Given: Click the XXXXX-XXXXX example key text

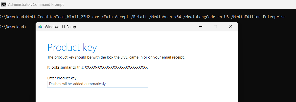Looking at the screenshot, I should tap(116, 67).
